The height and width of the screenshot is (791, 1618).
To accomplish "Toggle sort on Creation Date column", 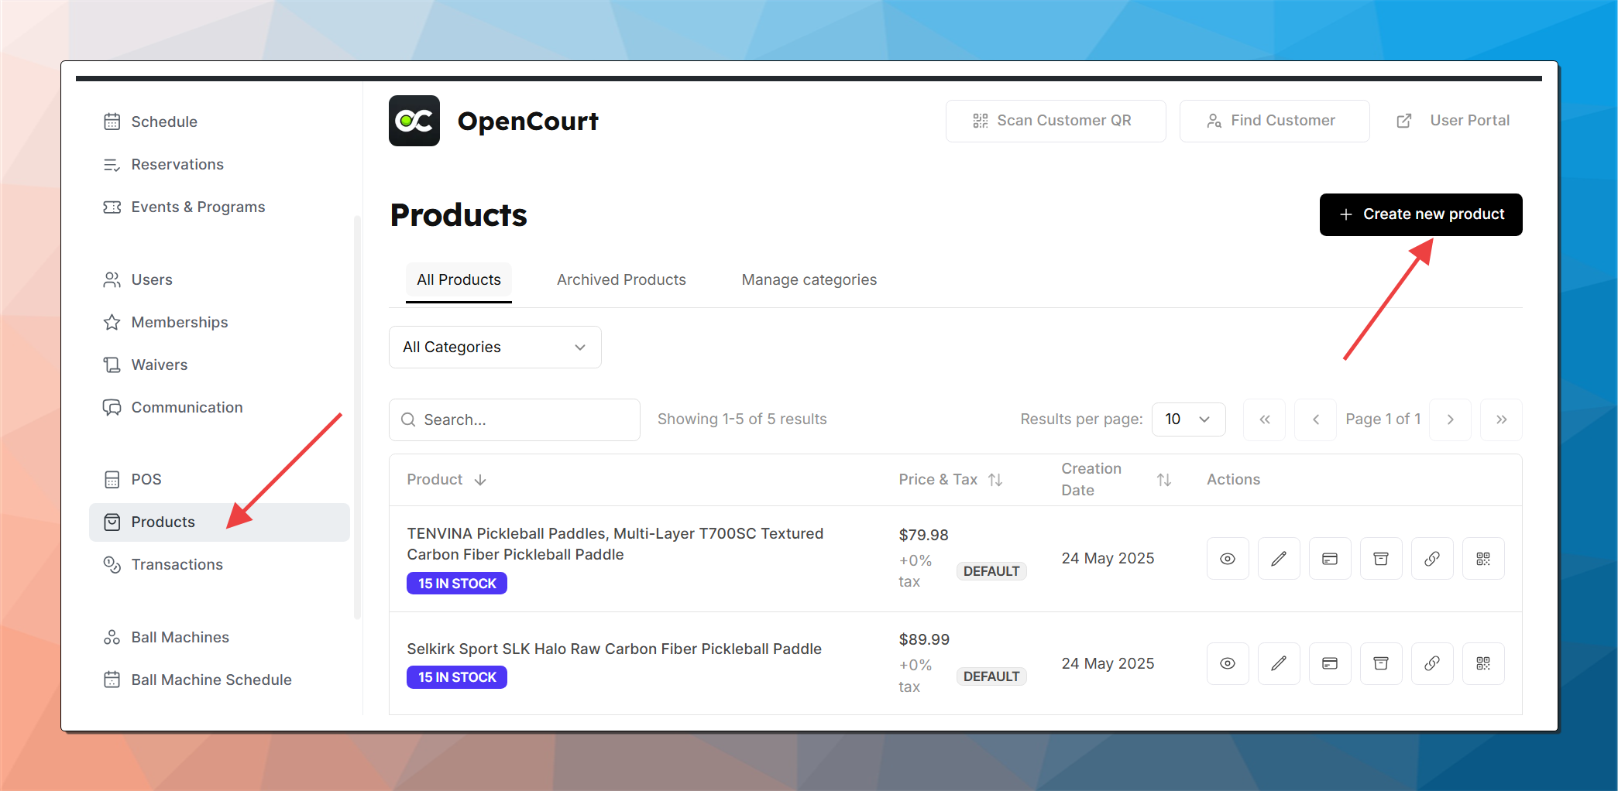I will point(1163,480).
